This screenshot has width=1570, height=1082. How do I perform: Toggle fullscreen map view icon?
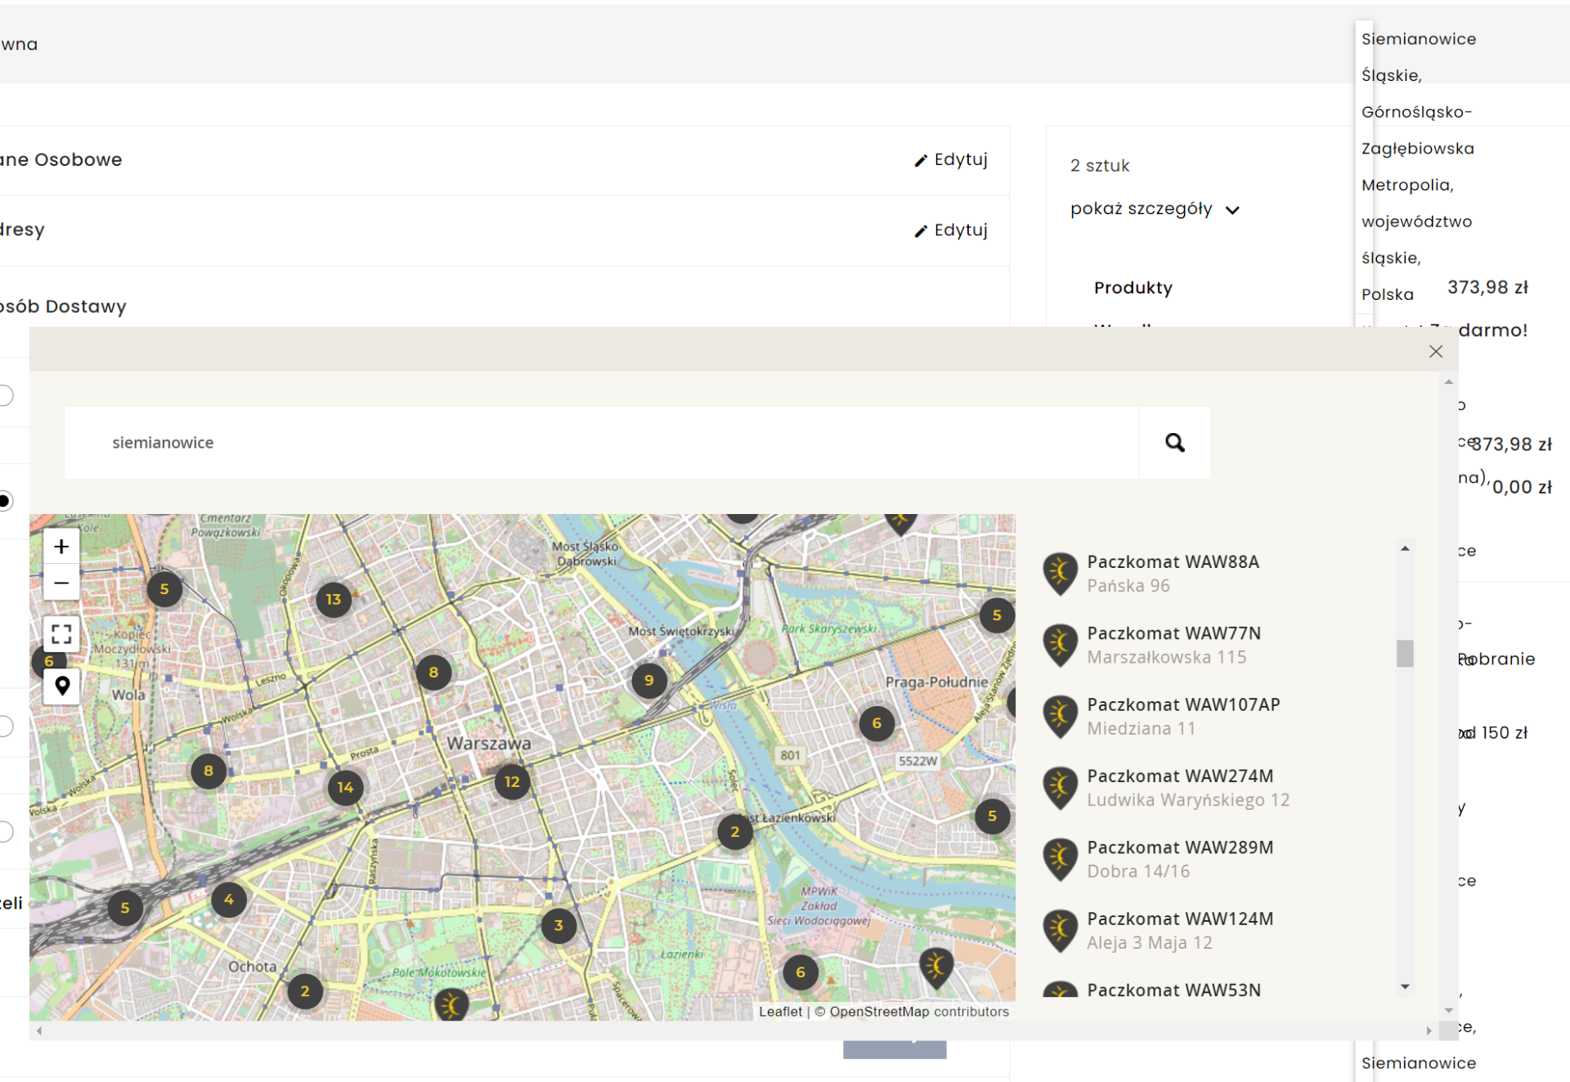tap(61, 634)
